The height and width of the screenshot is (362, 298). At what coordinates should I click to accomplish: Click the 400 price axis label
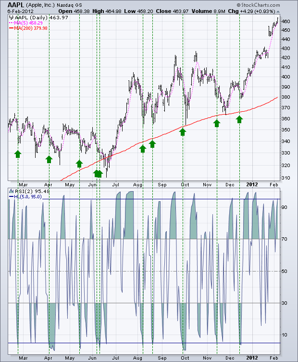[x=286, y=77]
